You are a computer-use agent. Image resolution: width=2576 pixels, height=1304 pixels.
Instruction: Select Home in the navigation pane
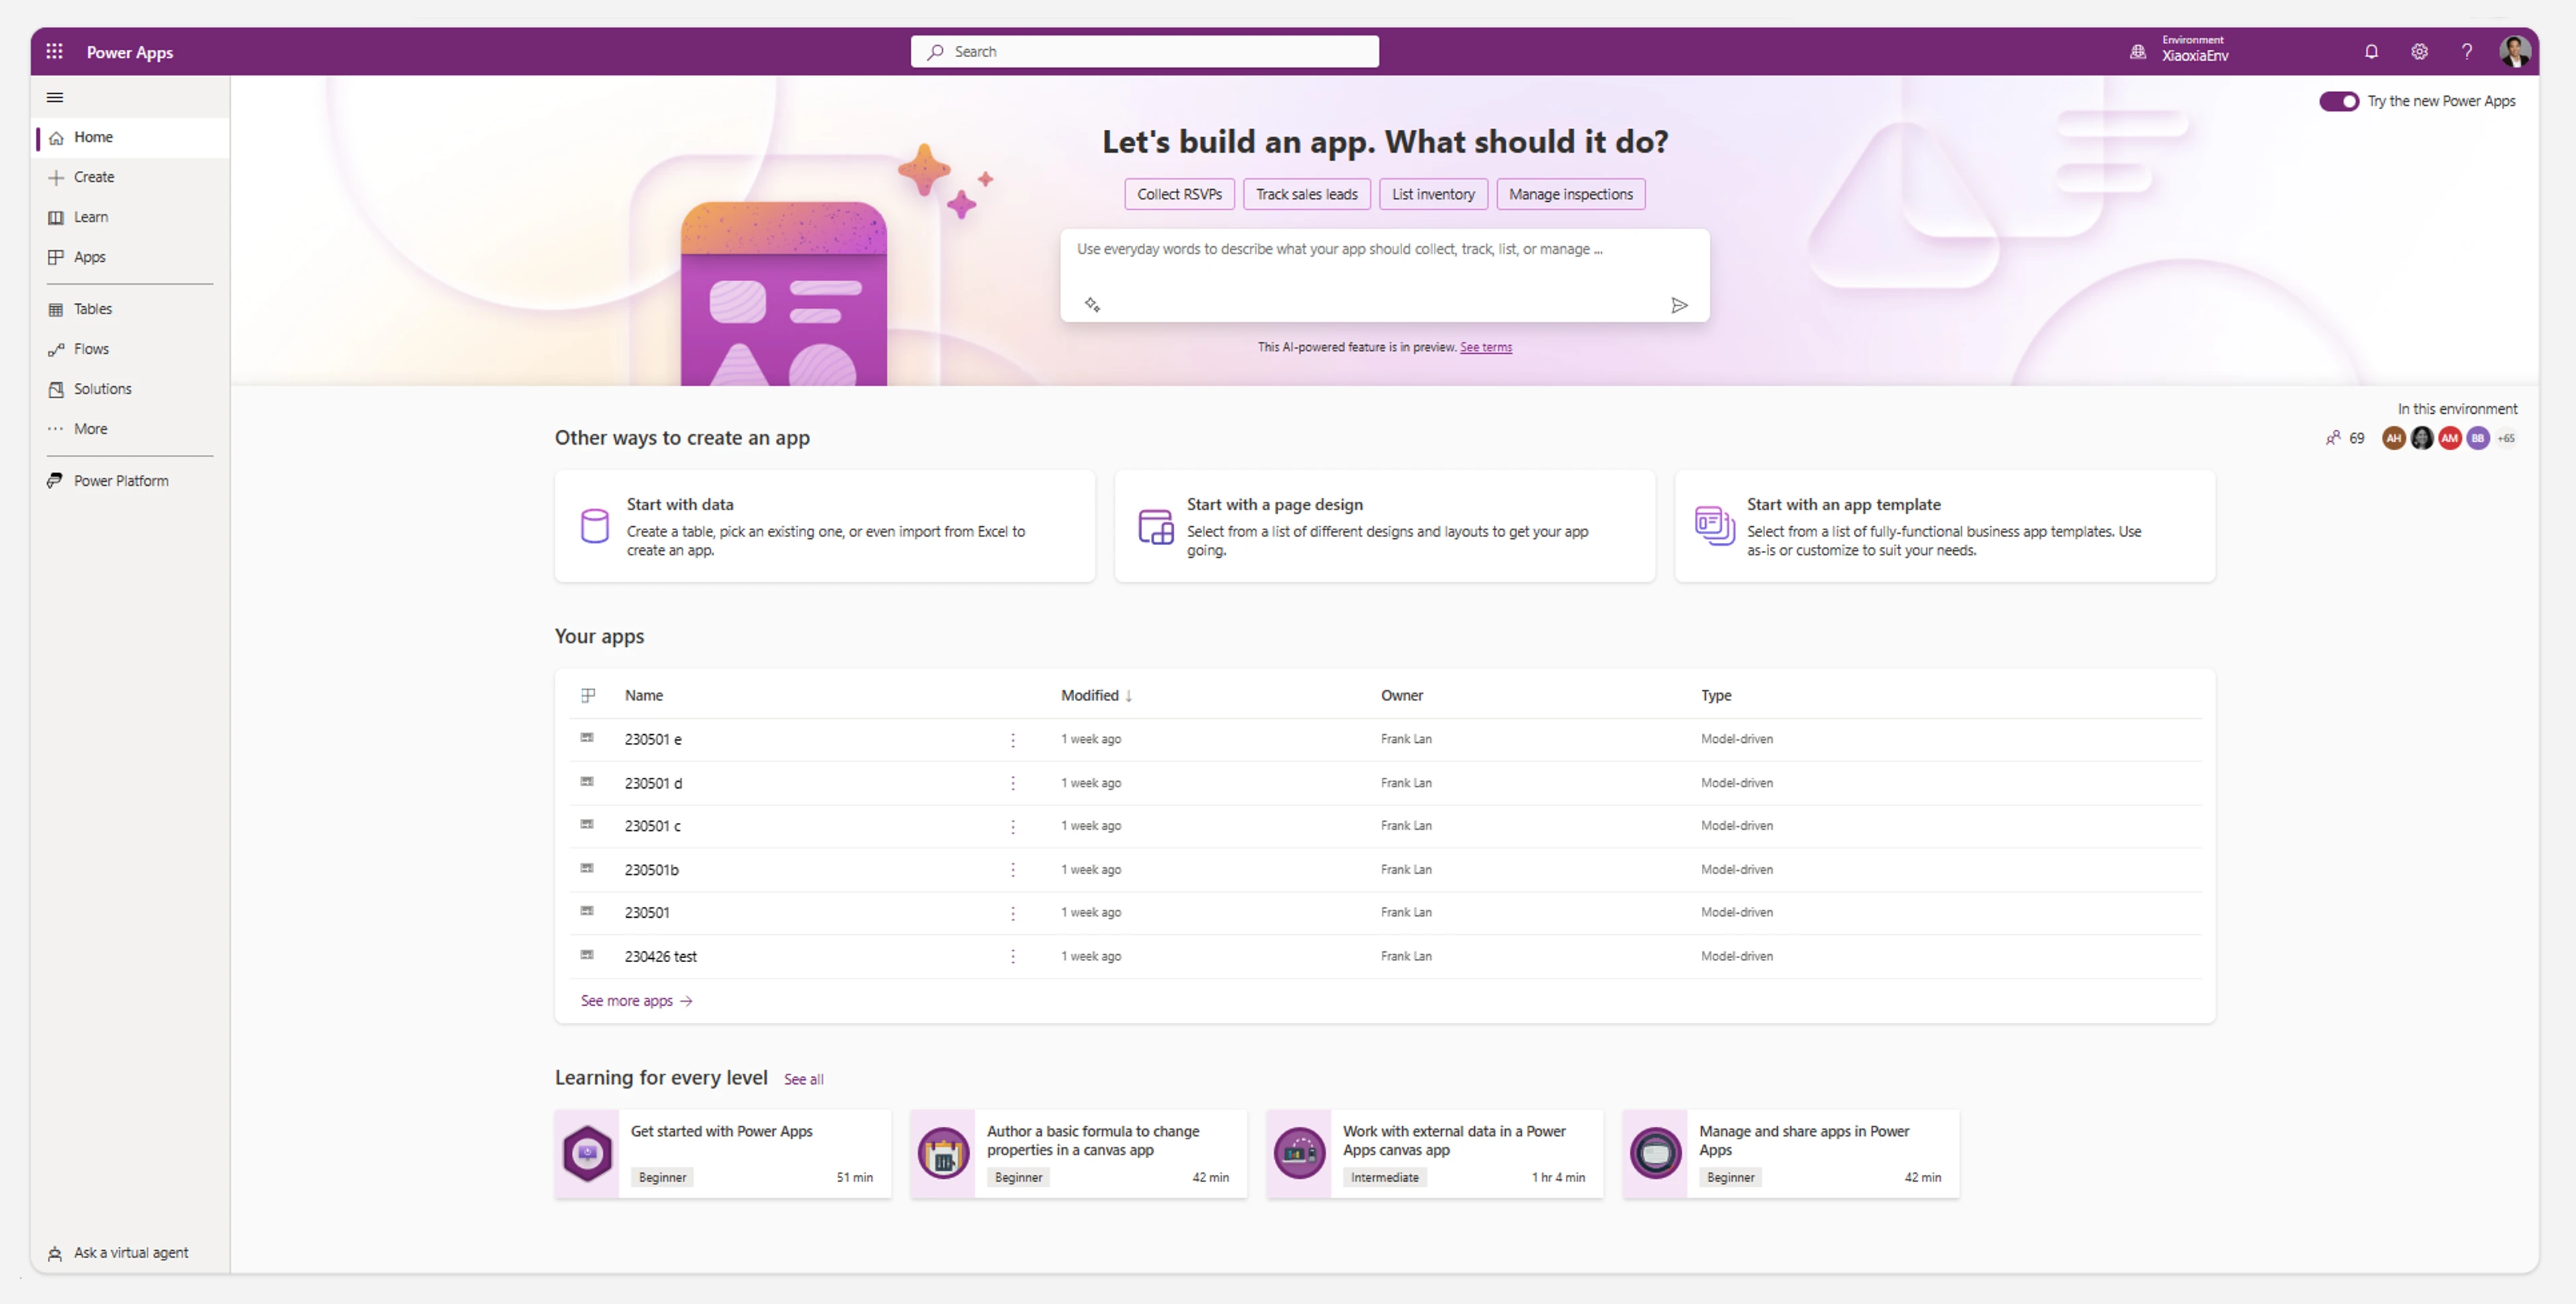(94, 137)
